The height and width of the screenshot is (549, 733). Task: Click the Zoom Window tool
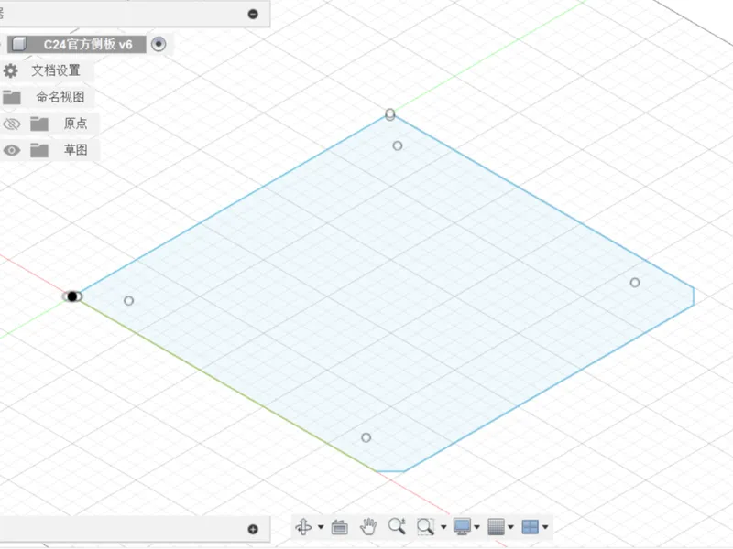425,527
